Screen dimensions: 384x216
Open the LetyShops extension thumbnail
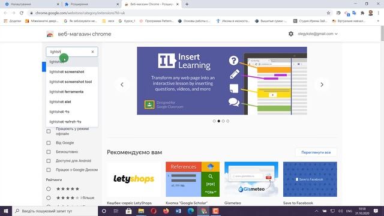pos(134,179)
